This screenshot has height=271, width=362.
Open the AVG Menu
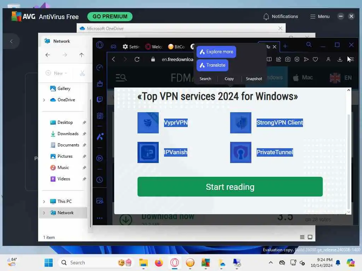click(x=320, y=17)
